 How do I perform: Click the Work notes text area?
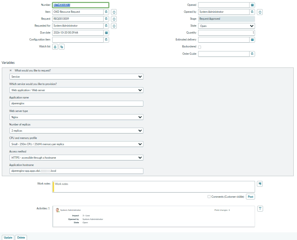click(x=154, y=187)
